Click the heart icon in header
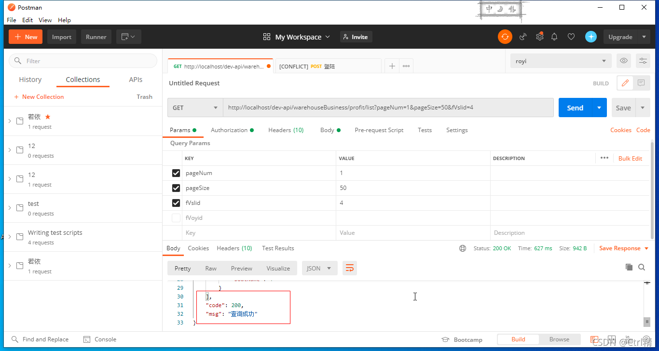Image resolution: width=659 pixels, height=351 pixels. [571, 37]
